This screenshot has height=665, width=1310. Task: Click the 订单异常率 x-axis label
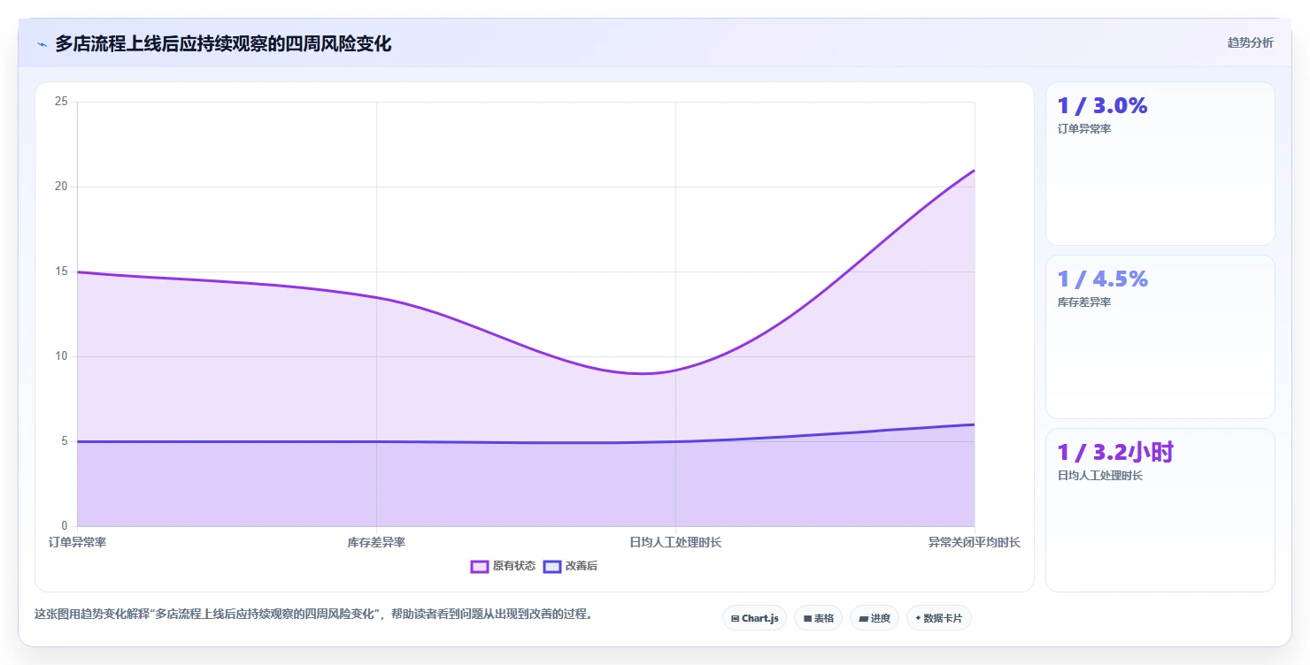pos(78,542)
